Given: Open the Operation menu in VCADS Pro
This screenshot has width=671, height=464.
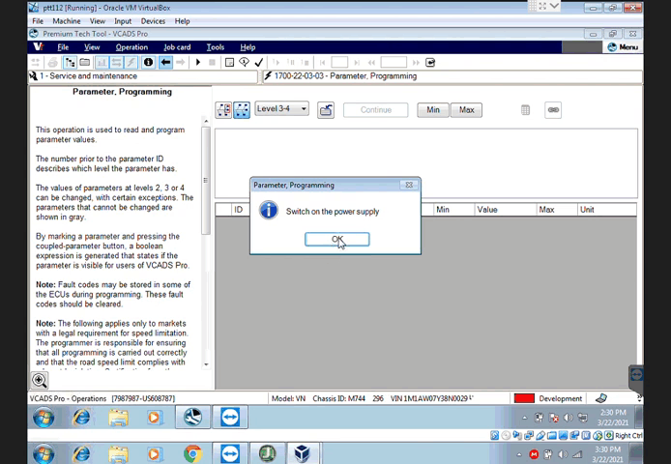Looking at the screenshot, I should [x=131, y=47].
